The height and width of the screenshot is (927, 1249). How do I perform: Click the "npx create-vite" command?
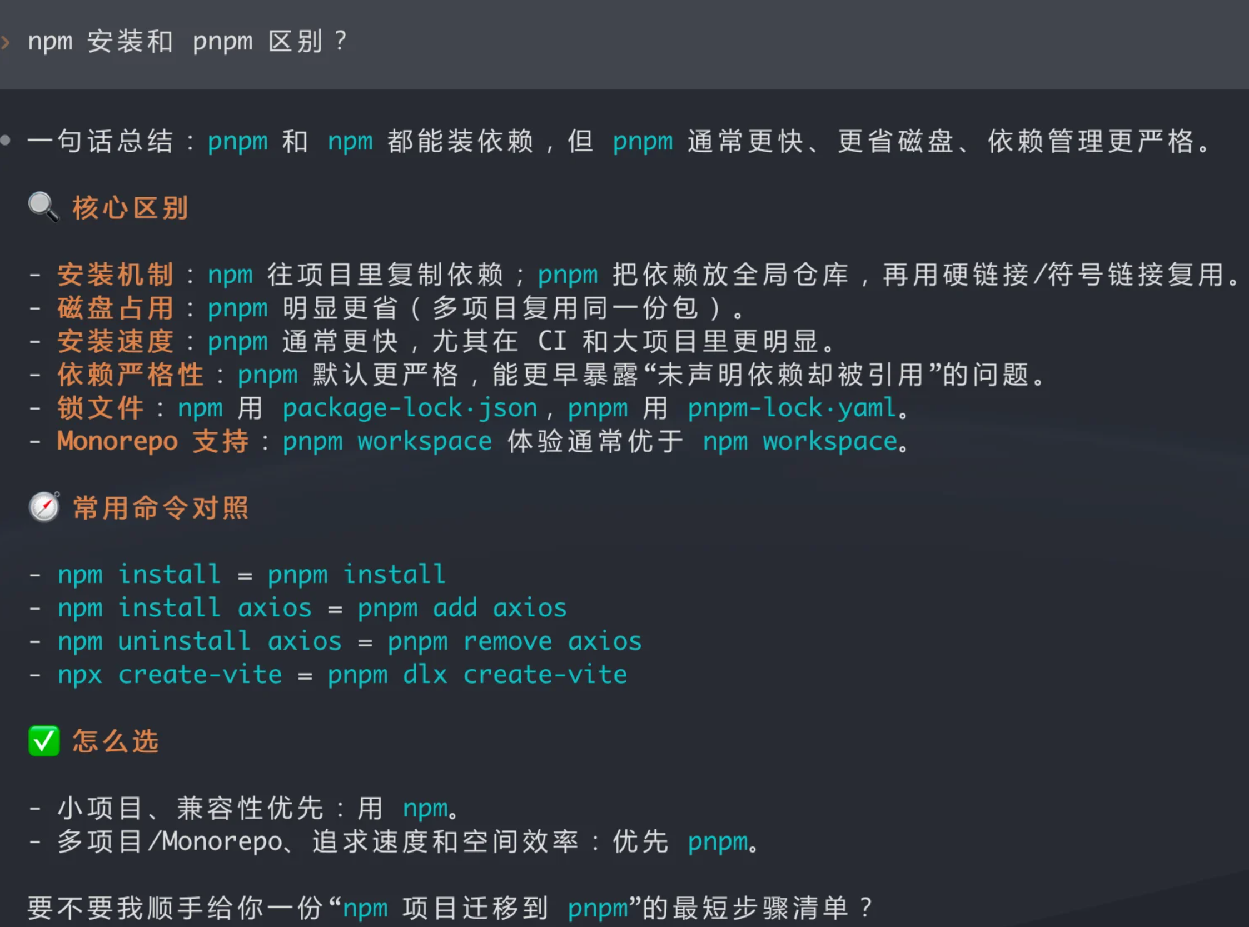pyautogui.click(x=170, y=675)
